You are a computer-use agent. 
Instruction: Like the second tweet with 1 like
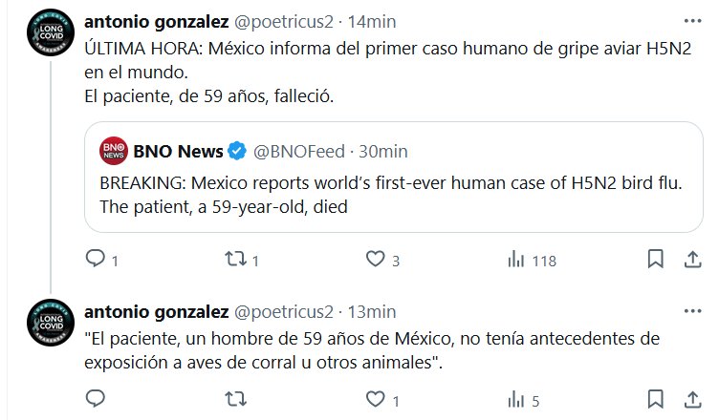(378, 398)
